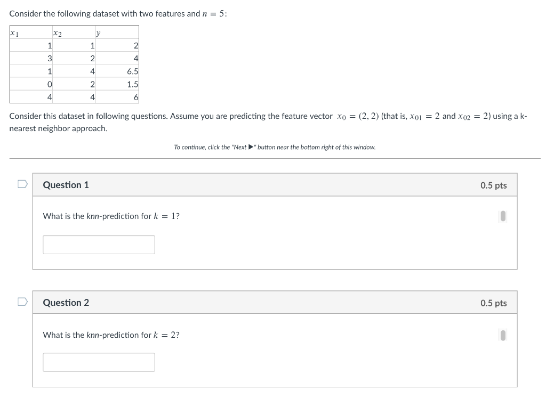546x398 pixels.
Task: Click the 0.5 pts label on Question 1
Action: pyautogui.click(x=493, y=184)
